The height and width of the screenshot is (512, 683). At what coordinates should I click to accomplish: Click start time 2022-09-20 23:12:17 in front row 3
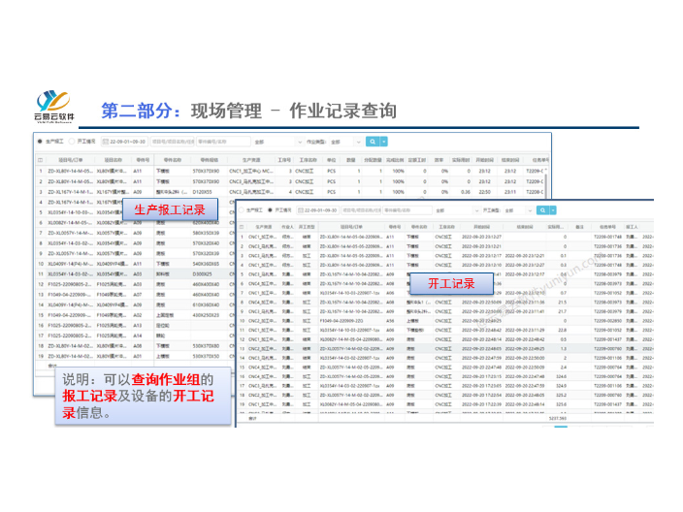coord(481,256)
